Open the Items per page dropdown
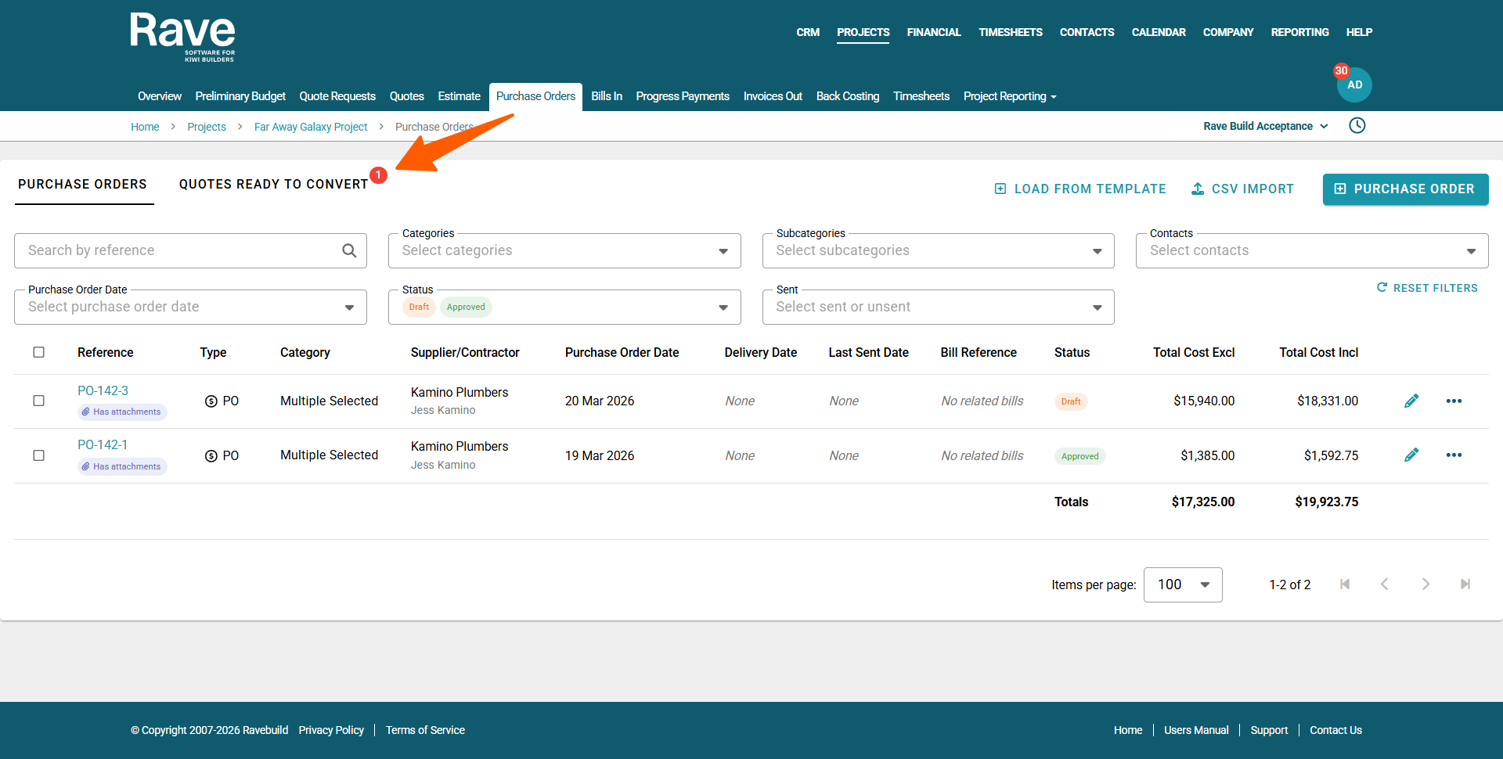The width and height of the screenshot is (1503, 759). [x=1182, y=585]
